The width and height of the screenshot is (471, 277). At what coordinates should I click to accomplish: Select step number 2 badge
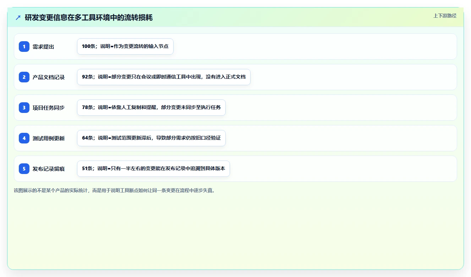[24, 77]
